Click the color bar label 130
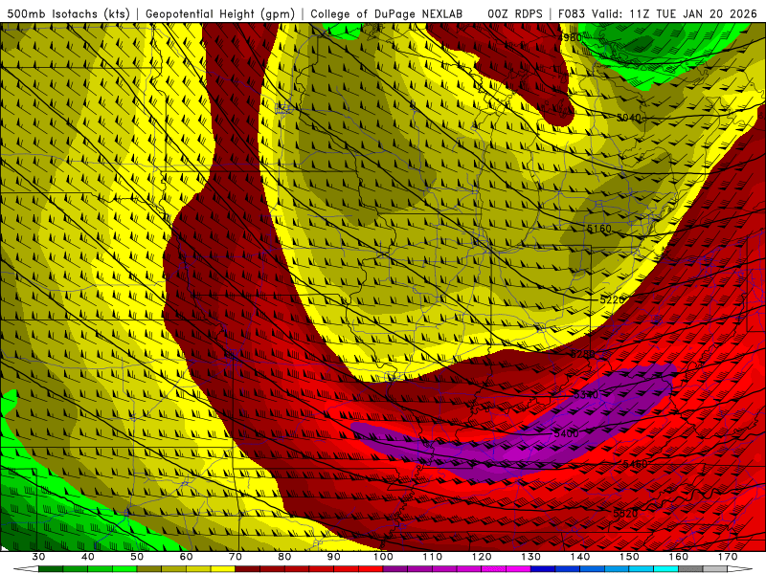Image resolution: width=766 pixels, height=574 pixels. tap(531, 557)
